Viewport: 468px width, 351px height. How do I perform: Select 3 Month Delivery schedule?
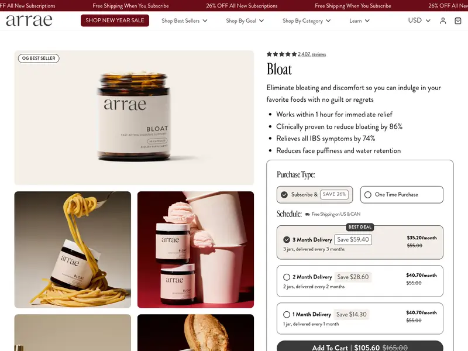[x=360, y=242]
